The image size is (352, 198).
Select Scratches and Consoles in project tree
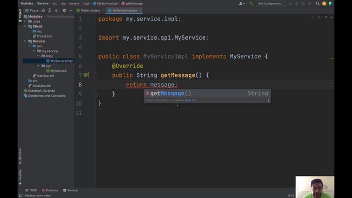(47, 95)
